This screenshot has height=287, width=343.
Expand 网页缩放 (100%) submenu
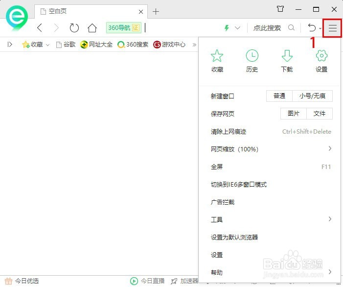(271, 149)
